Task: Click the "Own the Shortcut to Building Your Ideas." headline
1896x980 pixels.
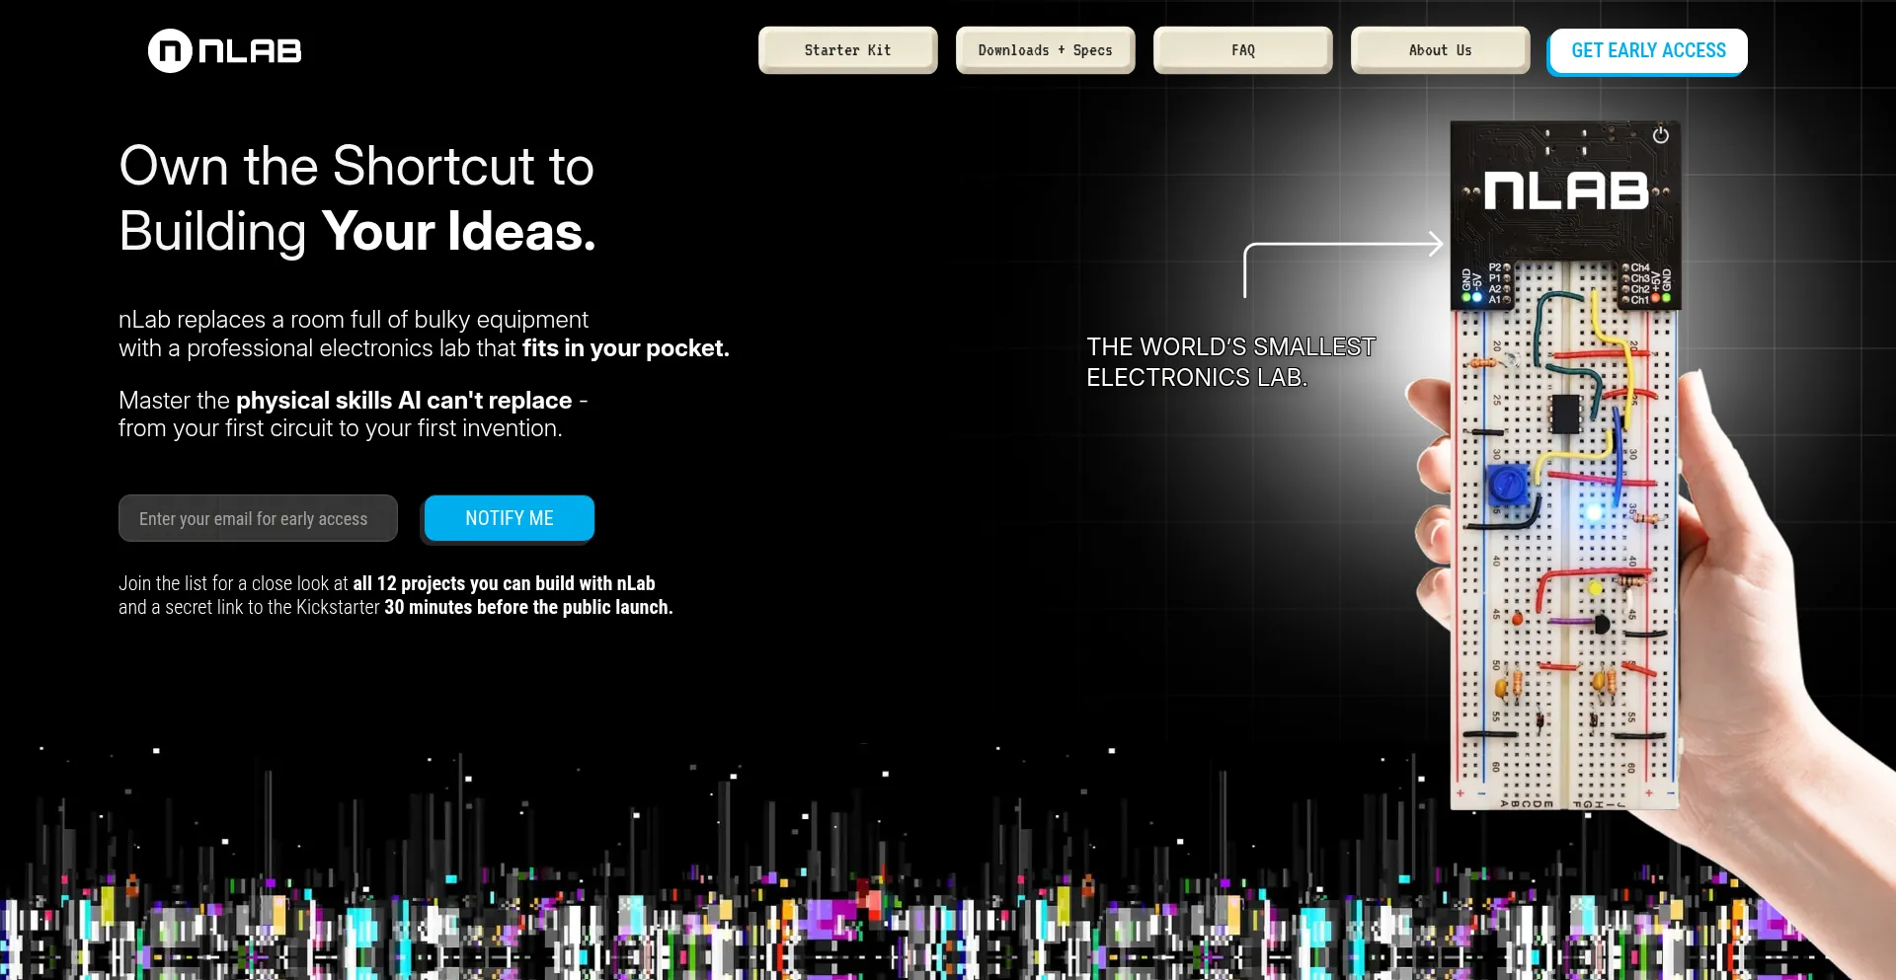Action: pos(357,198)
